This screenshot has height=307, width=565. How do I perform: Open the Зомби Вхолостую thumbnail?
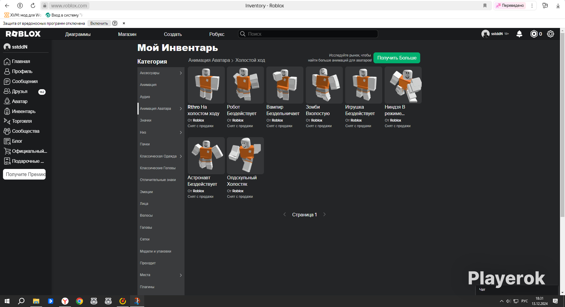(x=324, y=85)
